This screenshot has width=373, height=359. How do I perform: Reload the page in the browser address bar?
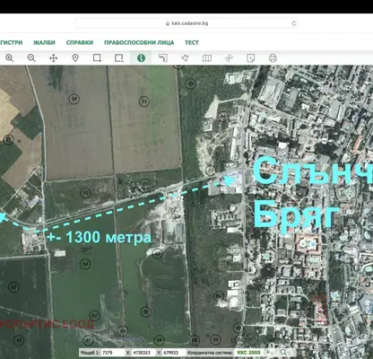294,23
